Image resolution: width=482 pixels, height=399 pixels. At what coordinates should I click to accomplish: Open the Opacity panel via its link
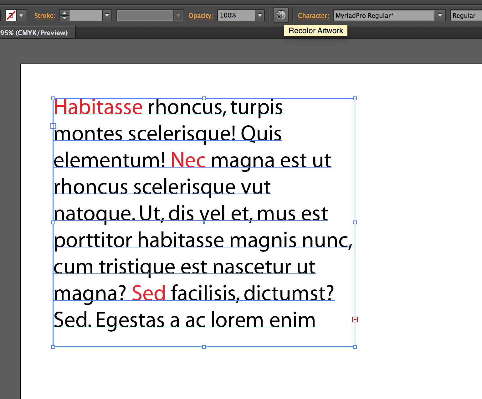(201, 15)
